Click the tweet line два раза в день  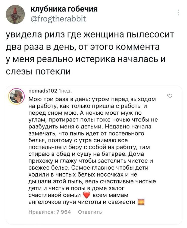coord(83,47)
